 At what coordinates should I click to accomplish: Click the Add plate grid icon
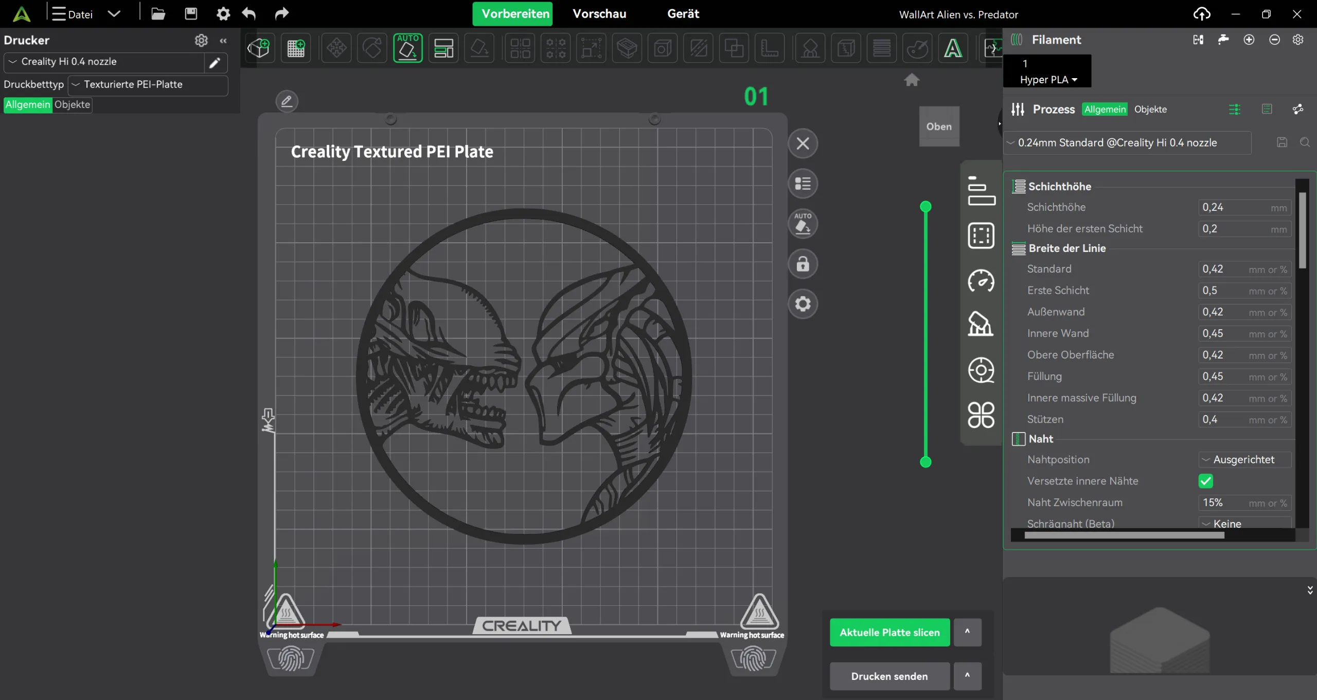click(x=296, y=48)
